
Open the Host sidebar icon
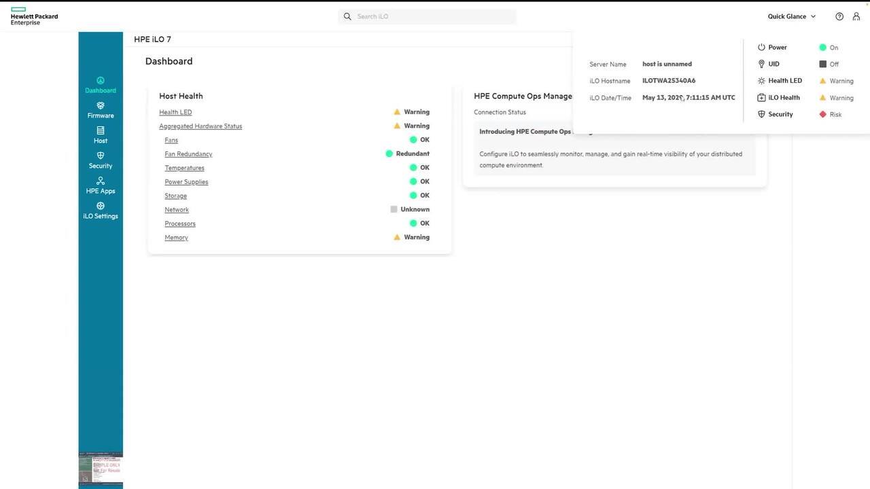pos(101,130)
